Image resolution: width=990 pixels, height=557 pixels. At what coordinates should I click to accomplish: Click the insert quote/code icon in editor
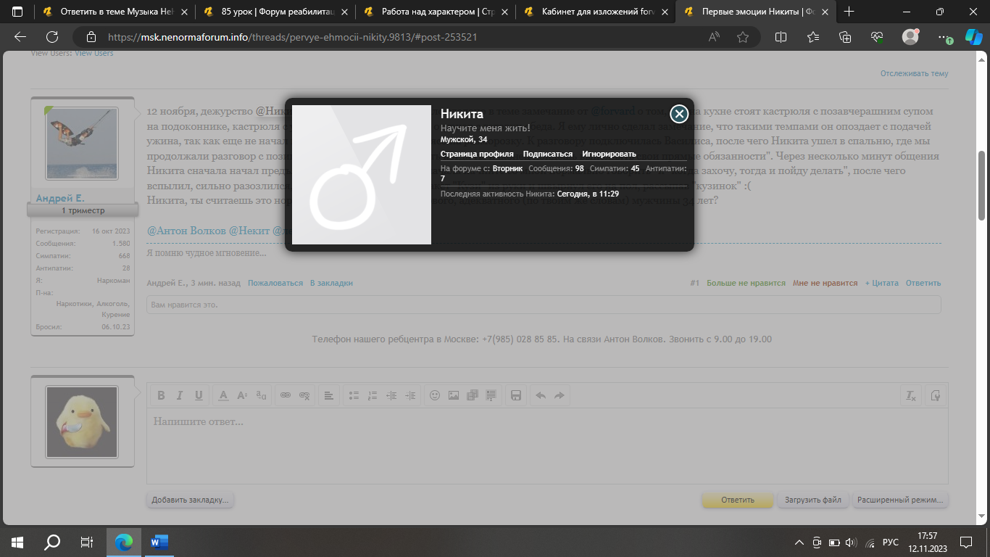point(491,395)
